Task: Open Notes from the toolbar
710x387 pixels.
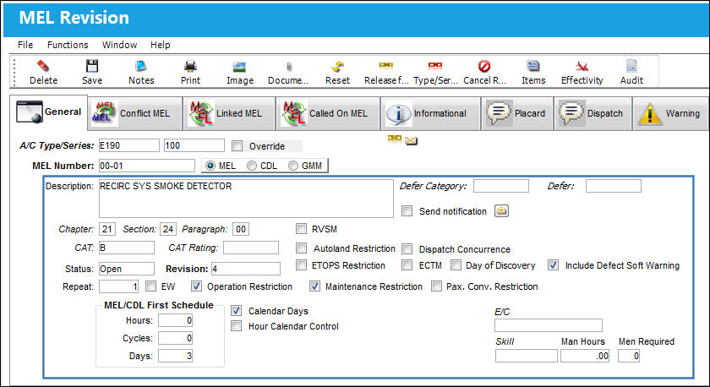Action: click(x=141, y=67)
